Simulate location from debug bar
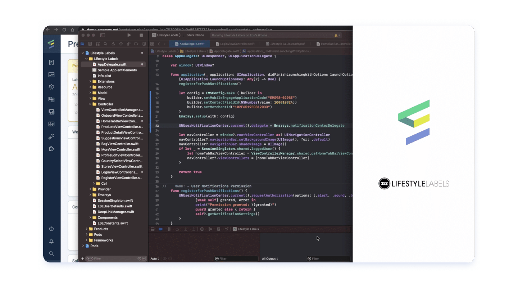The width and height of the screenshot is (518, 288). (x=227, y=229)
